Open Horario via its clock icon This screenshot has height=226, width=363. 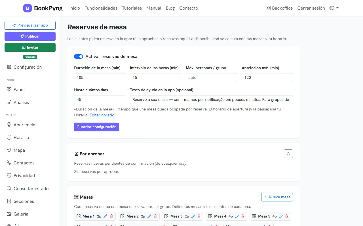(x=9, y=137)
